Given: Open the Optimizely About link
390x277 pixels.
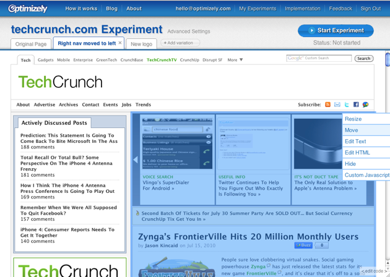Looking at the screenshot, I should tap(134, 9).
